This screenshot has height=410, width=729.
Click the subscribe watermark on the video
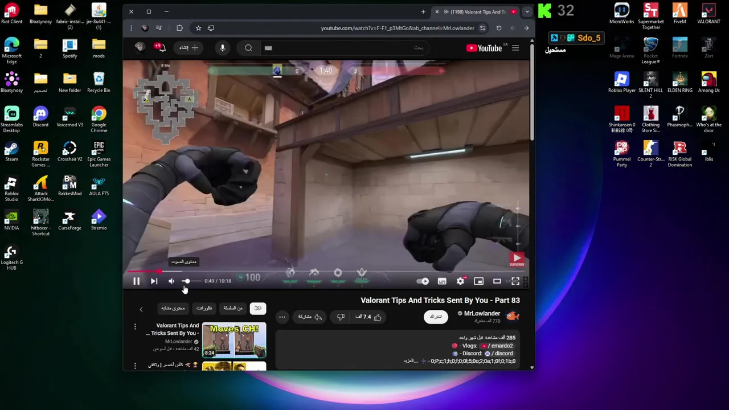(517, 259)
